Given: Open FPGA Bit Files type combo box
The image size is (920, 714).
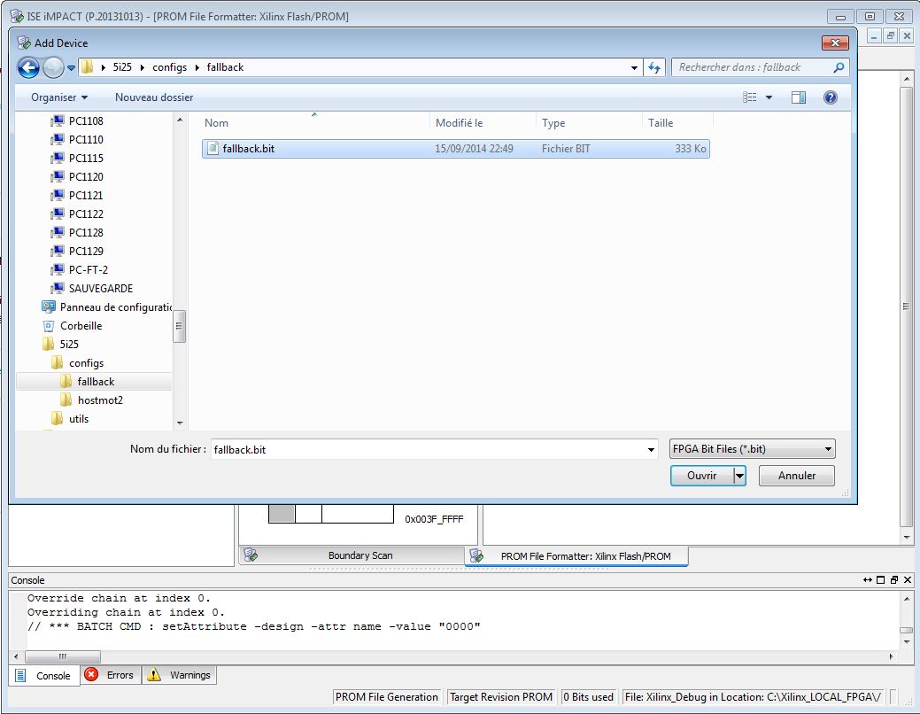Looking at the screenshot, I should (752, 449).
